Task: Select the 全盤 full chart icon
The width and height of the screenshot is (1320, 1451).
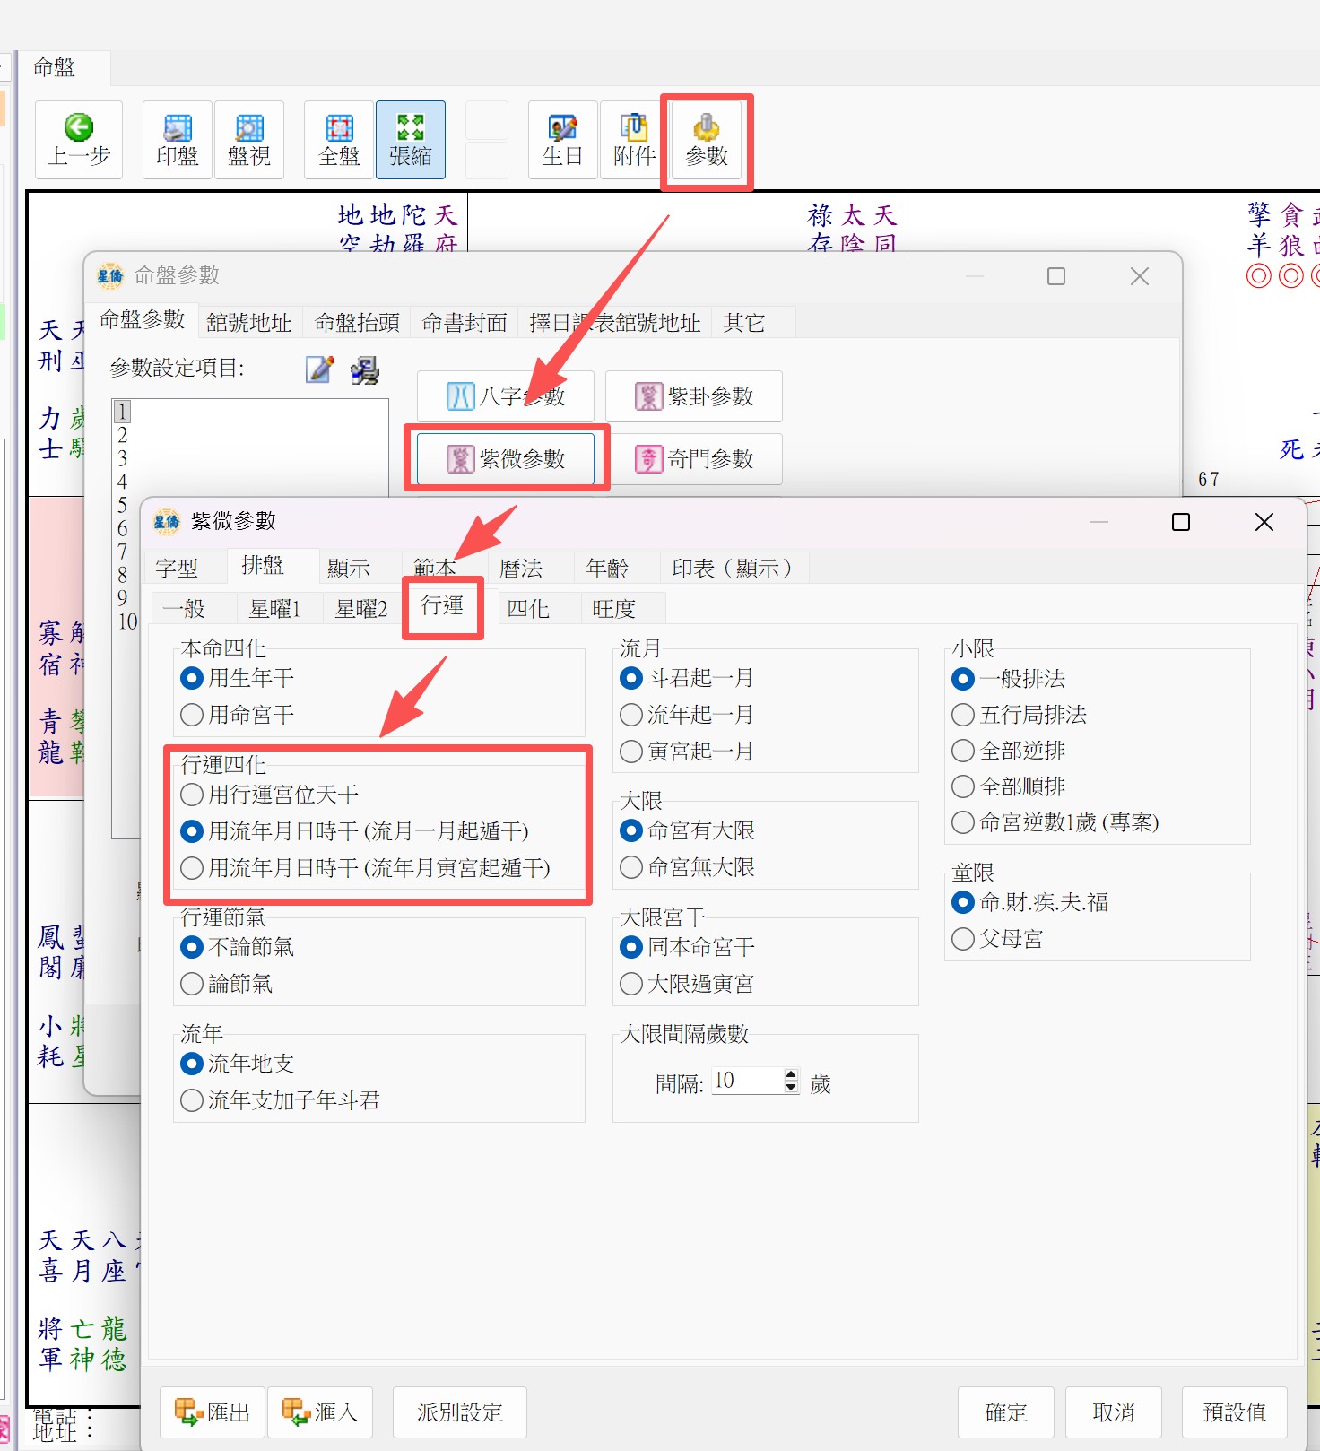Action: [x=339, y=128]
